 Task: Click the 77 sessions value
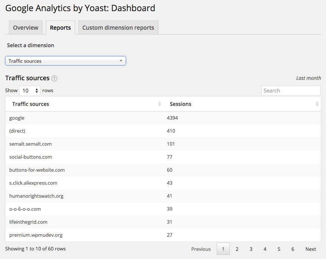pyautogui.click(x=170, y=157)
